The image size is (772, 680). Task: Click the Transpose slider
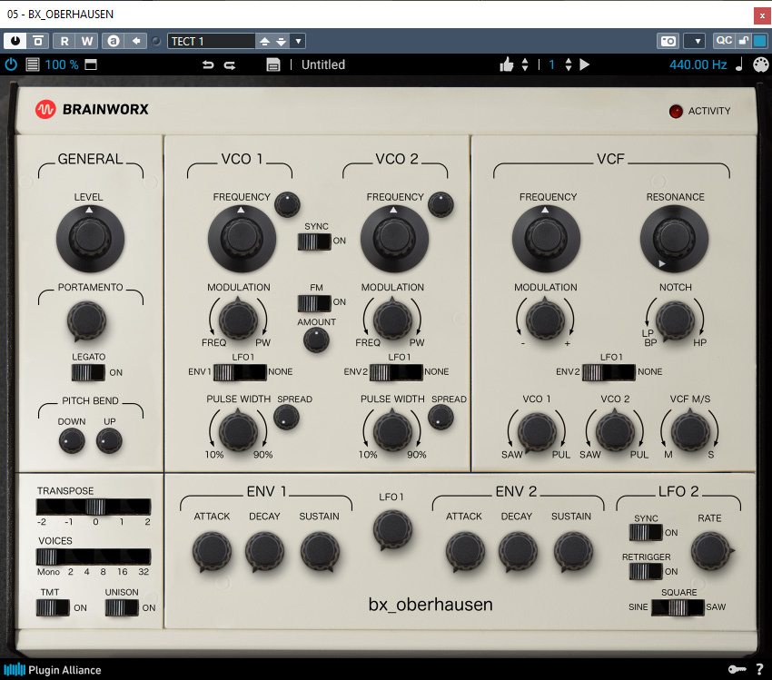[94, 507]
